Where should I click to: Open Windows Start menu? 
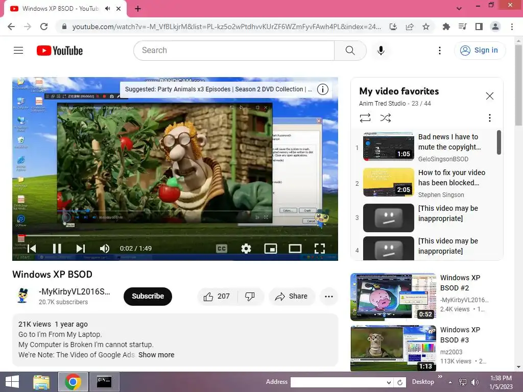[12, 382]
